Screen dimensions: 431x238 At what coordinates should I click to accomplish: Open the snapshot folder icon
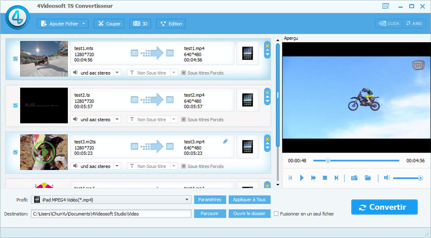368,178
